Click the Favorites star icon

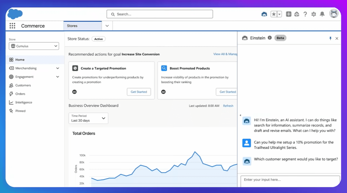(x=274, y=14)
